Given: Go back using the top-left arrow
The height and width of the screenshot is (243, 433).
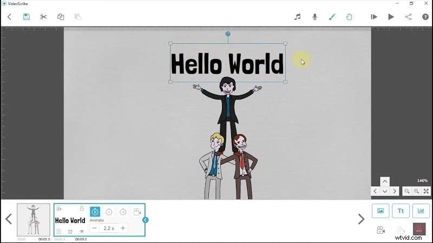Looking at the screenshot, I should click(x=9, y=17).
